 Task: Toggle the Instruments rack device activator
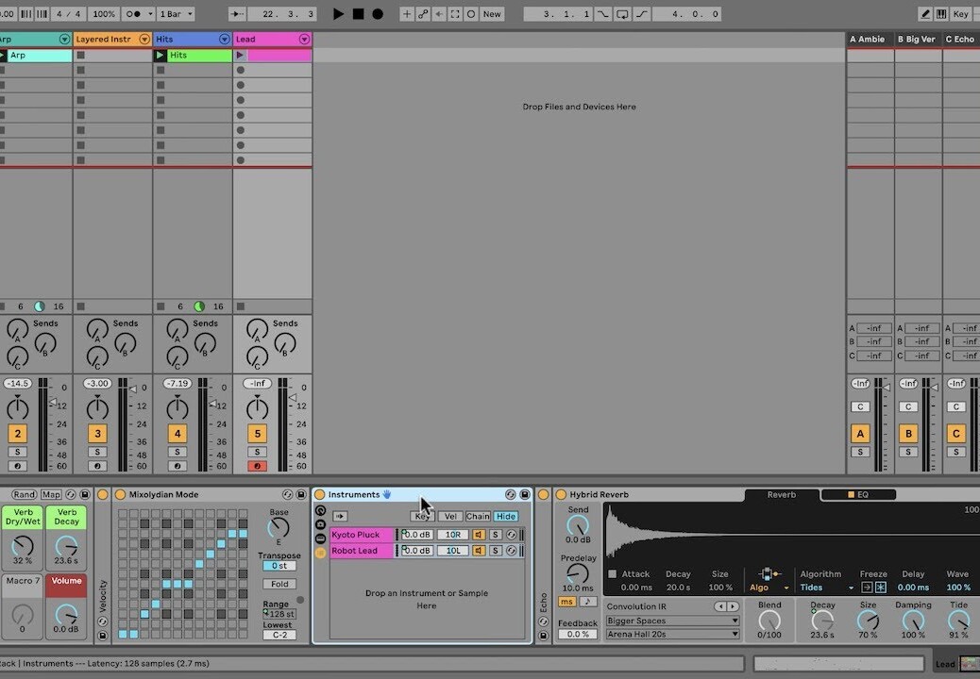pyautogui.click(x=319, y=494)
